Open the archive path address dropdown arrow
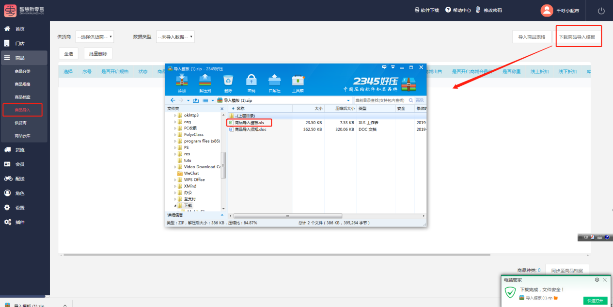This screenshot has width=613, height=307. [348, 100]
